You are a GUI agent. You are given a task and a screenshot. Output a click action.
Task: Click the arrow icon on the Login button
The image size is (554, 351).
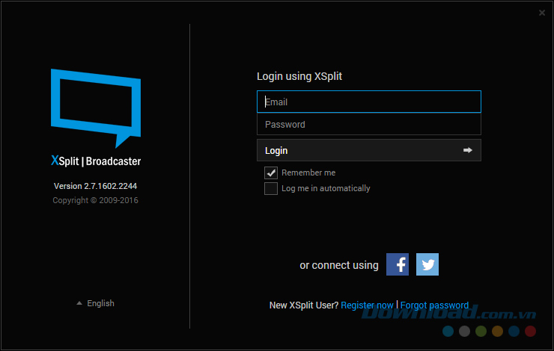click(x=467, y=150)
